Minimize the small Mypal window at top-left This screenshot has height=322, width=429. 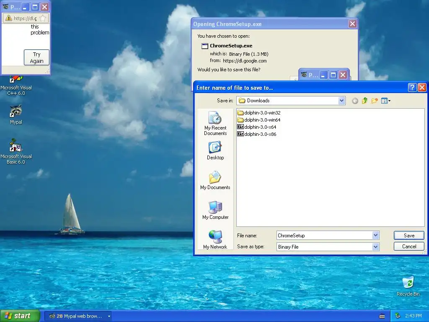point(25,7)
